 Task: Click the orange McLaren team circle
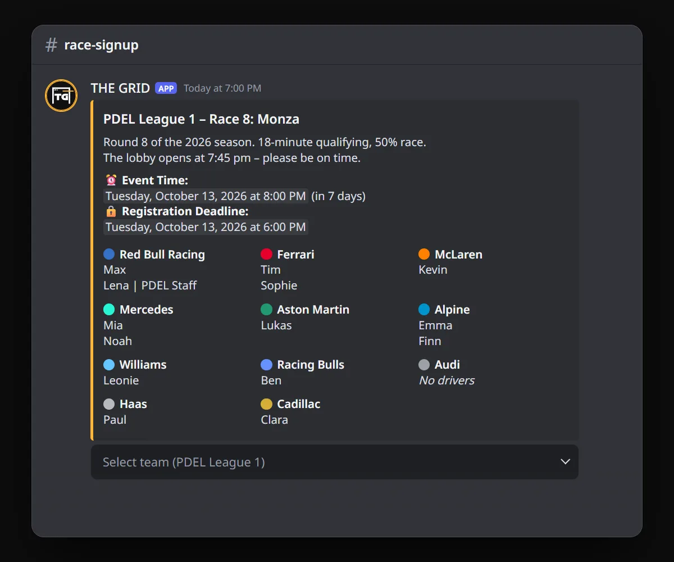click(424, 254)
